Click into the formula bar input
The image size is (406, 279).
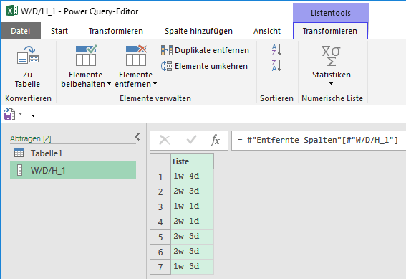(319, 141)
